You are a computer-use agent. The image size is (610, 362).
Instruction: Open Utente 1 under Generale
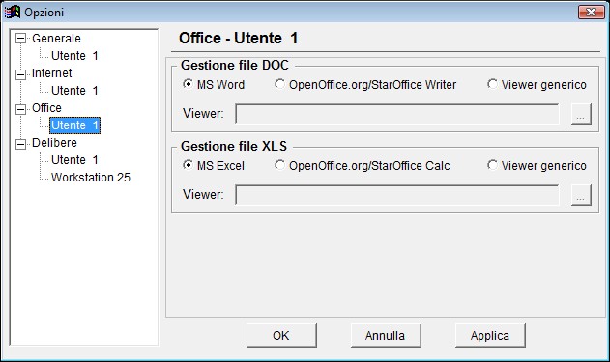coord(74,56)
